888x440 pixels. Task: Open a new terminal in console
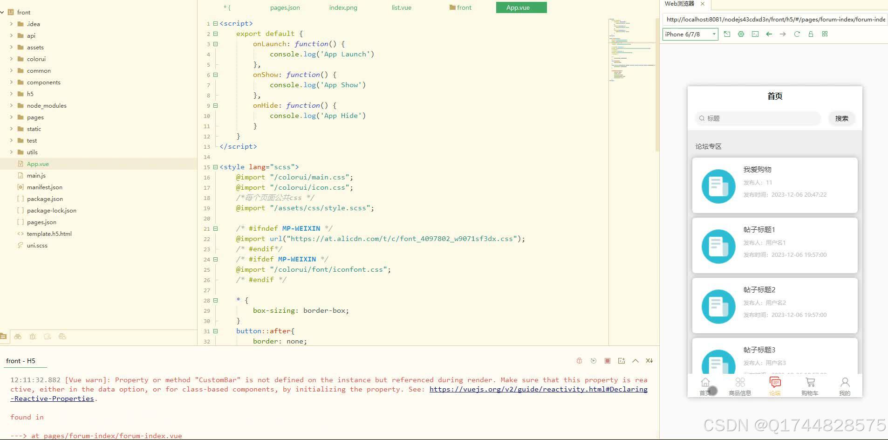(621, 361)
